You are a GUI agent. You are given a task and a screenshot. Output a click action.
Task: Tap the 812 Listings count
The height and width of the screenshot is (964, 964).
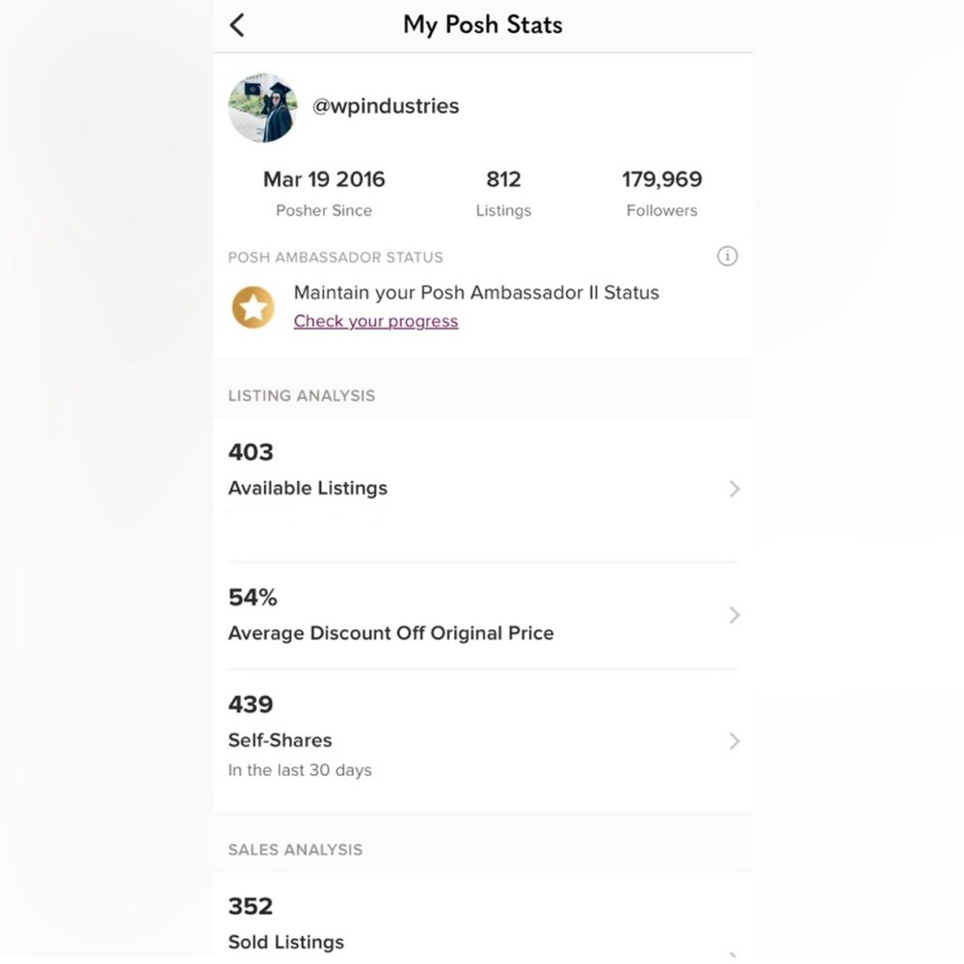point(503,193)
